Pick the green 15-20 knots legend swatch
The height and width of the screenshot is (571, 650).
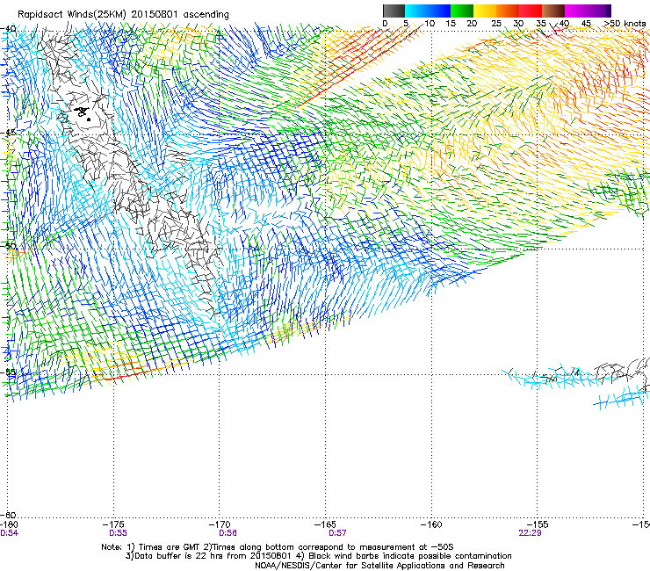[x=462, y=11]
